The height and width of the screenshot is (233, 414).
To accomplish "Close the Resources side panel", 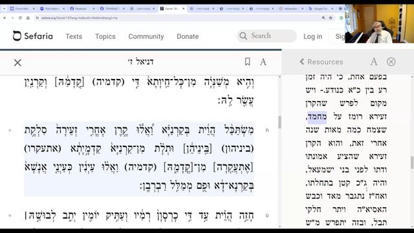I will pyautogui.click(x=391, y=62).
